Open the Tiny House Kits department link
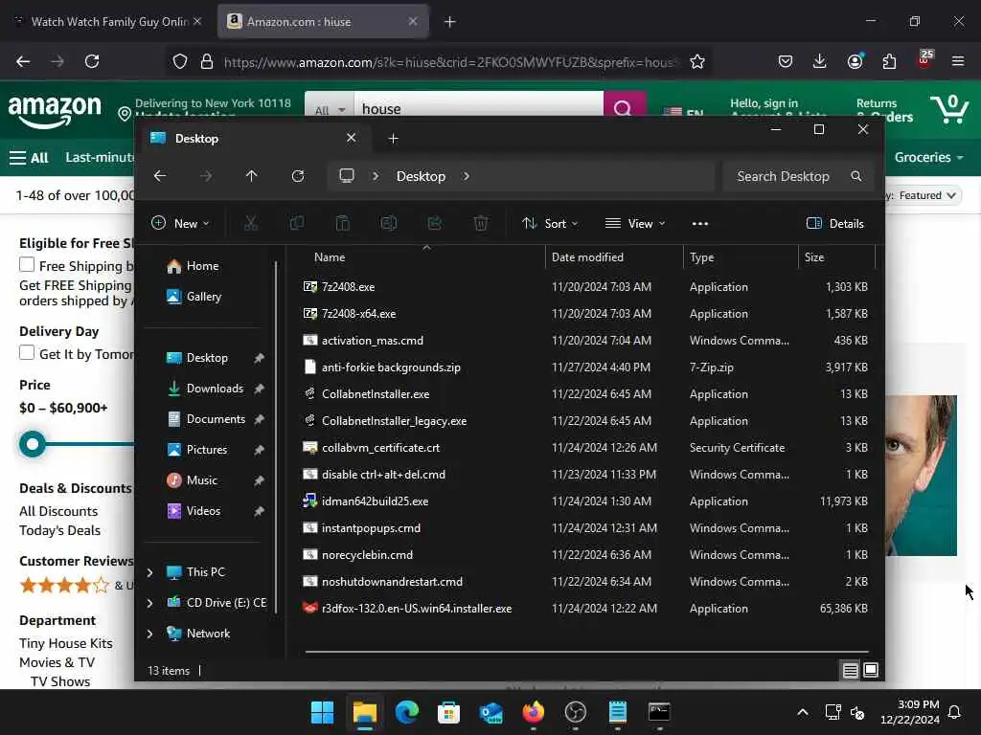The image size is (981, 735). coord(66,643)
